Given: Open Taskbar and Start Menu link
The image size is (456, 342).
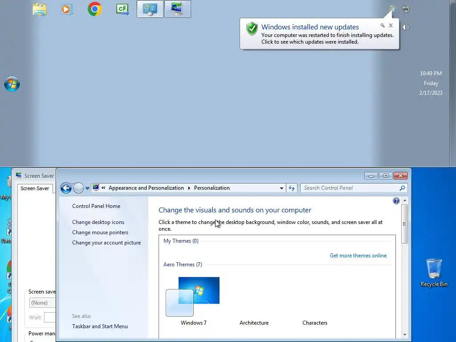Looking at the screenshot, I should pyautogui.click(x=100, y=326).
